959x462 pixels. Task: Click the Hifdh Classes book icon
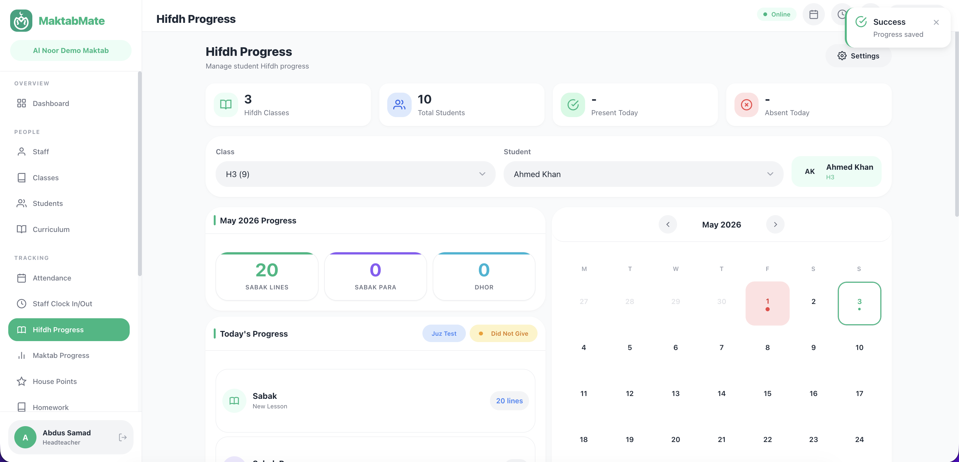(x=225, y=105)
